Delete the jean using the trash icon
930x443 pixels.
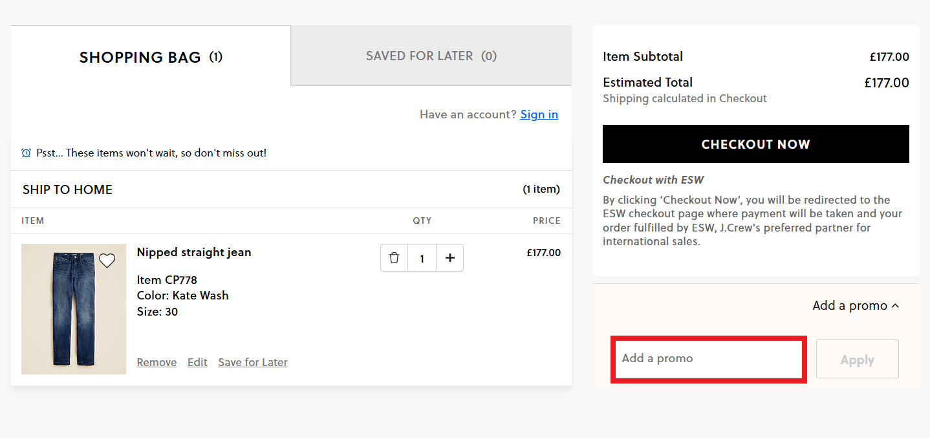click(394, 257)
